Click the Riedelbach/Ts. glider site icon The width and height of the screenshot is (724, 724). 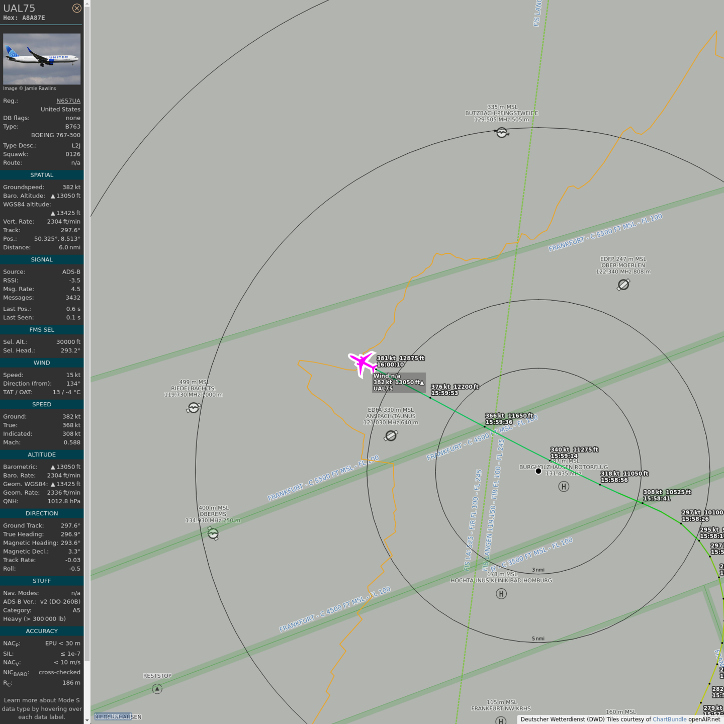pos(193,408)
